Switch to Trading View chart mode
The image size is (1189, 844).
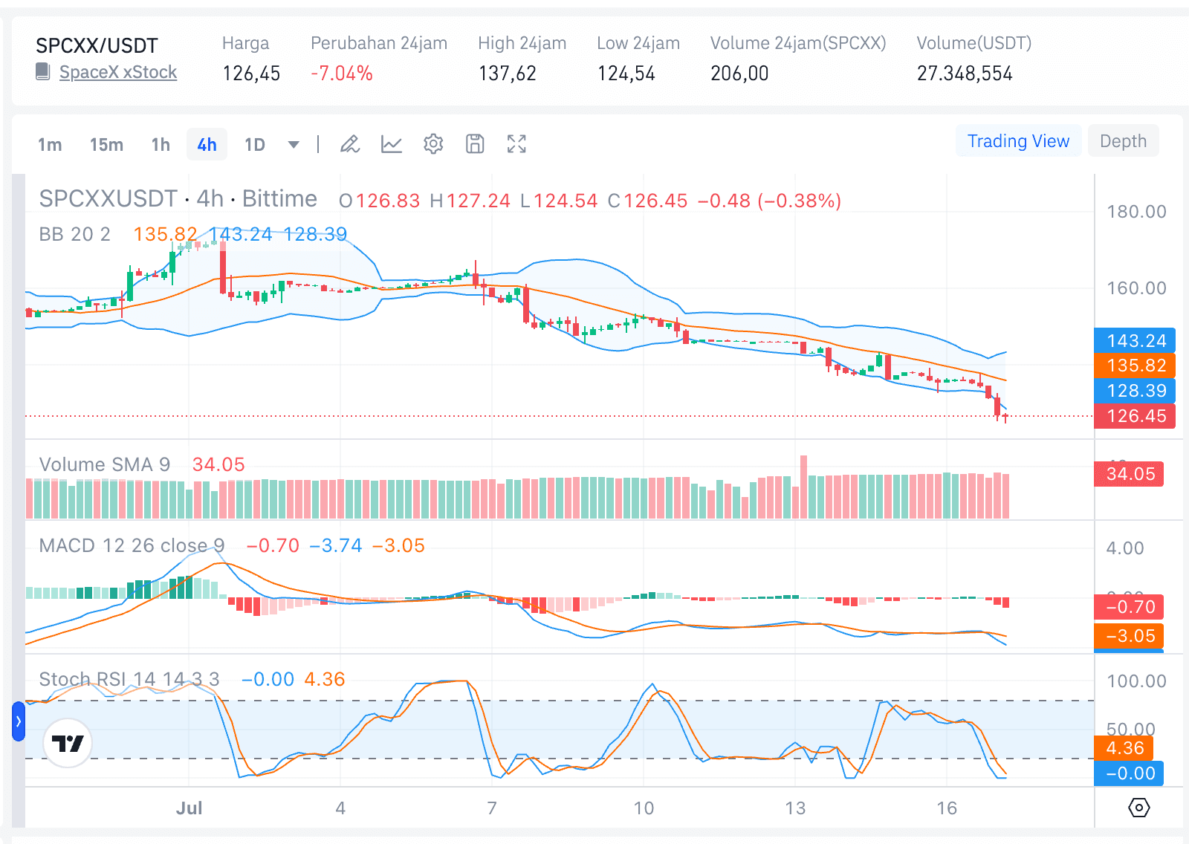(x=1018, y=141)
